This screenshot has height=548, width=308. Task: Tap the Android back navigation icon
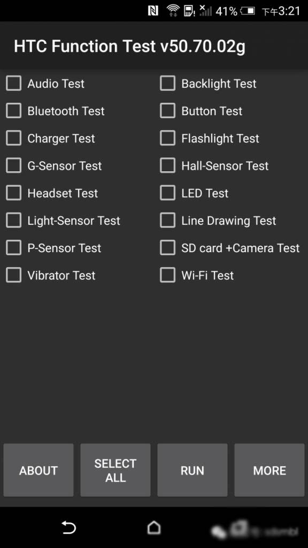(69, 527)
